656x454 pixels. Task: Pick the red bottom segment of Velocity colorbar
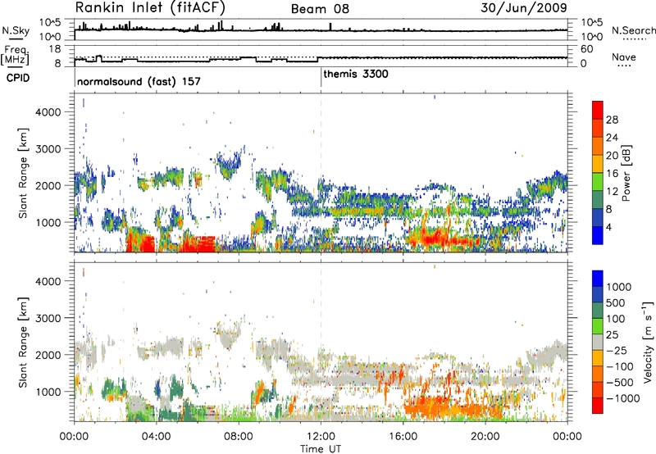pos(598,406)
